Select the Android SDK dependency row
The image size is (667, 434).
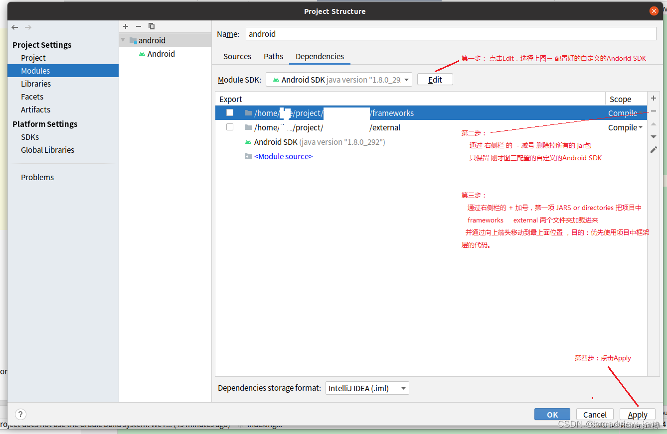pos(431,142)
